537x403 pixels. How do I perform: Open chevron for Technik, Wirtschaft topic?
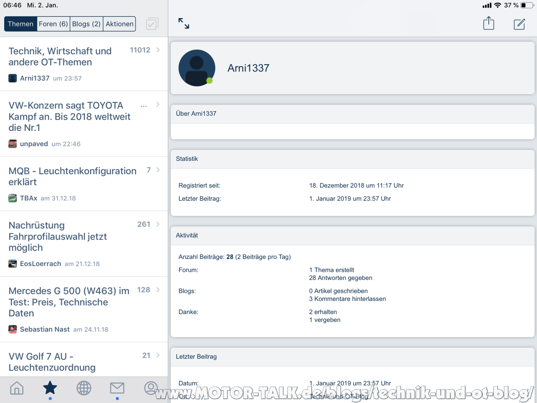(158, 50)
